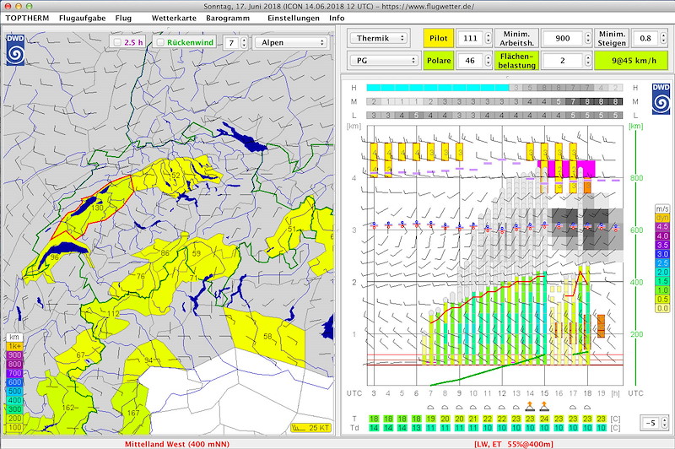675x449 pixels.
Task: Open the Flugaufgabe menu
Action: coord(82,18)
